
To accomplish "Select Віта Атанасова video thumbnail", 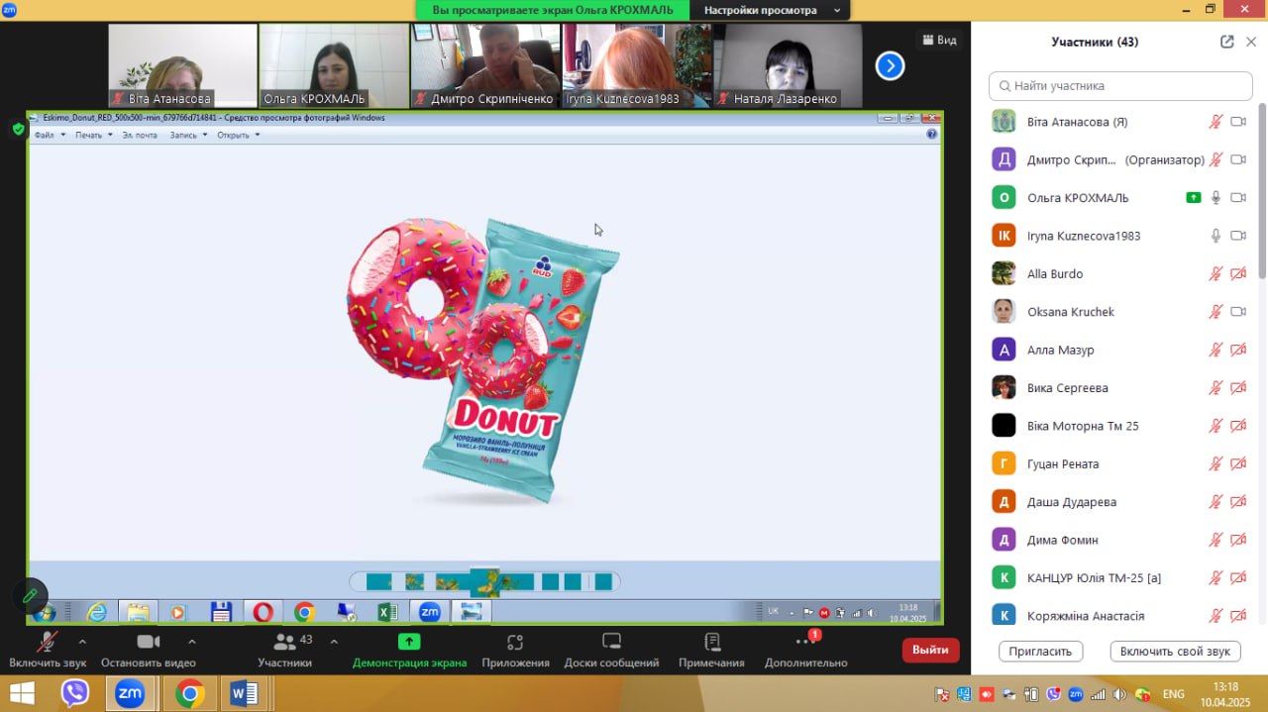I will [182, 65].
